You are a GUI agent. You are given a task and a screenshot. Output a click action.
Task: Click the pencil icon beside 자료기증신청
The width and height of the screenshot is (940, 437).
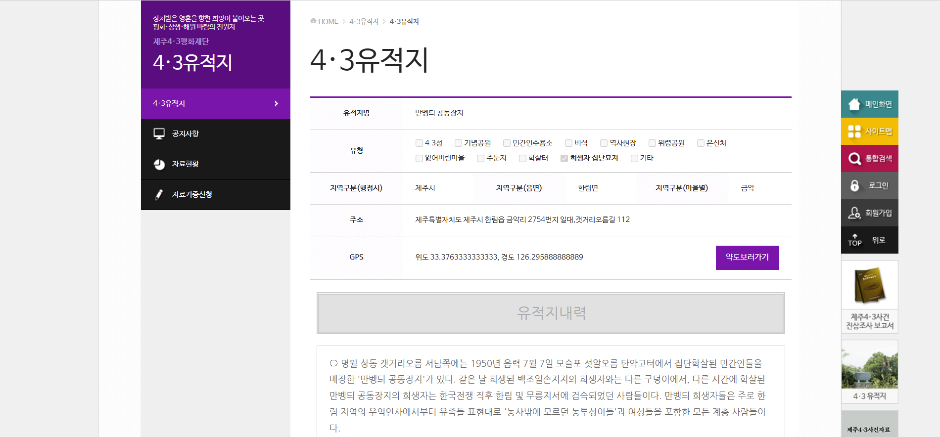(159, 195)
